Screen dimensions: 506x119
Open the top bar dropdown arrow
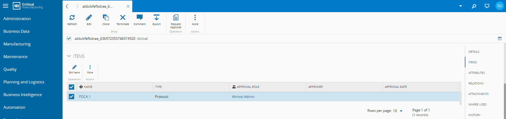pos(461,6)
